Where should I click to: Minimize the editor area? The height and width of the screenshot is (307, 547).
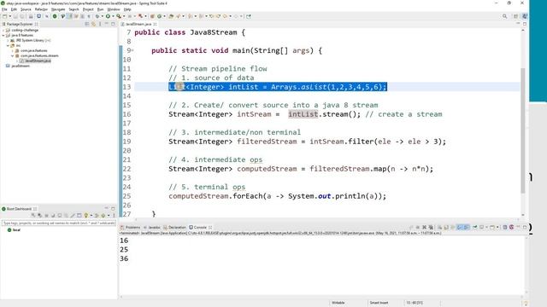point(518,24)
